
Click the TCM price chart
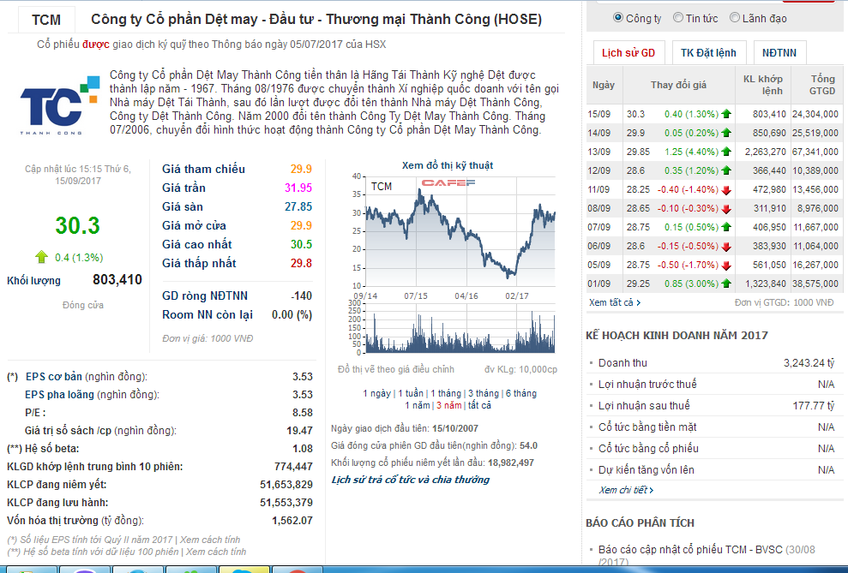pos(460,232)
